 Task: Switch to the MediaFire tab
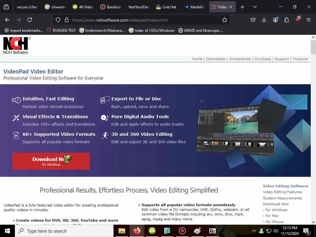(x=194, y=7)
